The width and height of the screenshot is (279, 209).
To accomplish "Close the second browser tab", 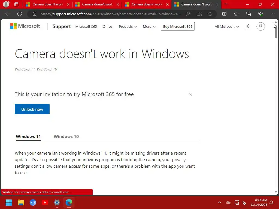I will point(118,5).
